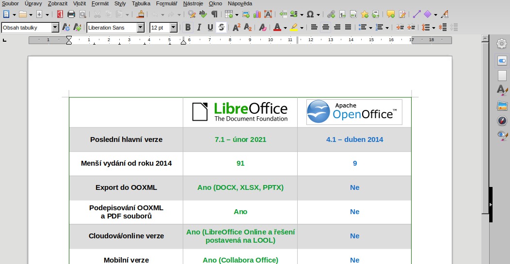Toggle Underline formatting
The width and height of the screenshot is (510, 264).
(x=210, y=28)
